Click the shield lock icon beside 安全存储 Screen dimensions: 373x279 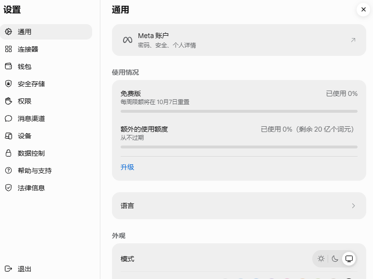(8, 84)
